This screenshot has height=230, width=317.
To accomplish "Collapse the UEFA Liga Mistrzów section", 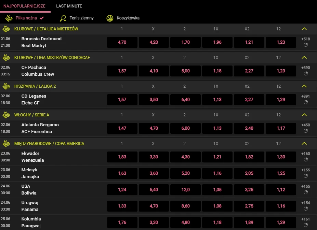I will tap(304, 29).
